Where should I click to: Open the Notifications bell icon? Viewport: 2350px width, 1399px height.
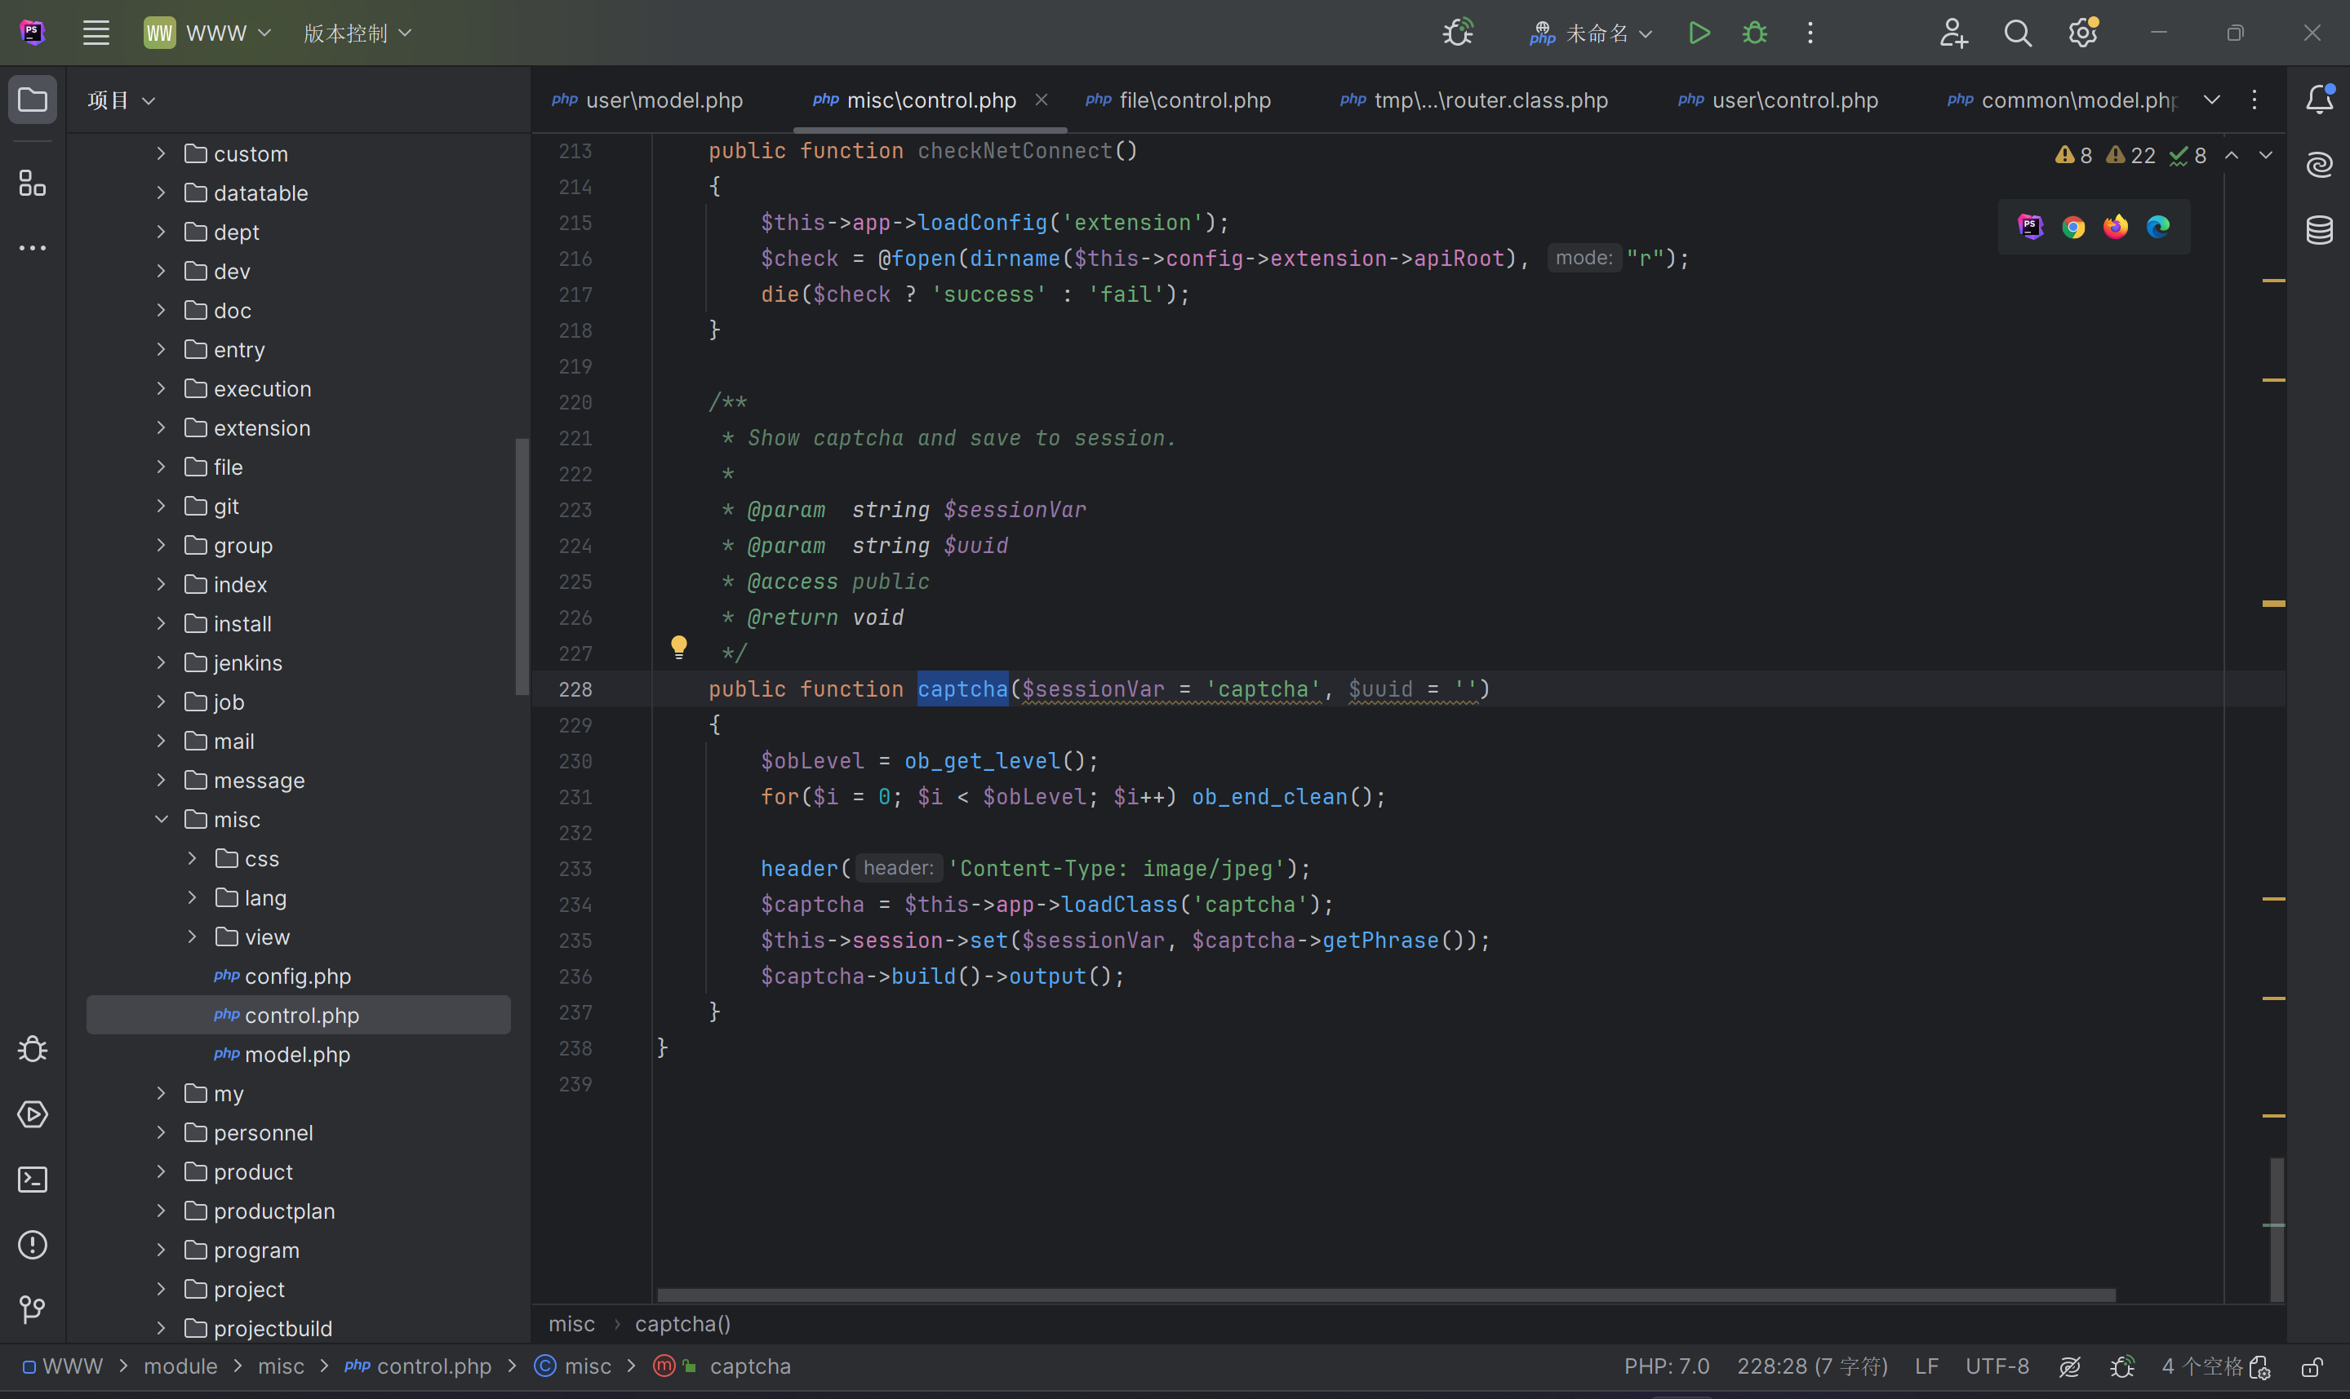coord(2319,99)
